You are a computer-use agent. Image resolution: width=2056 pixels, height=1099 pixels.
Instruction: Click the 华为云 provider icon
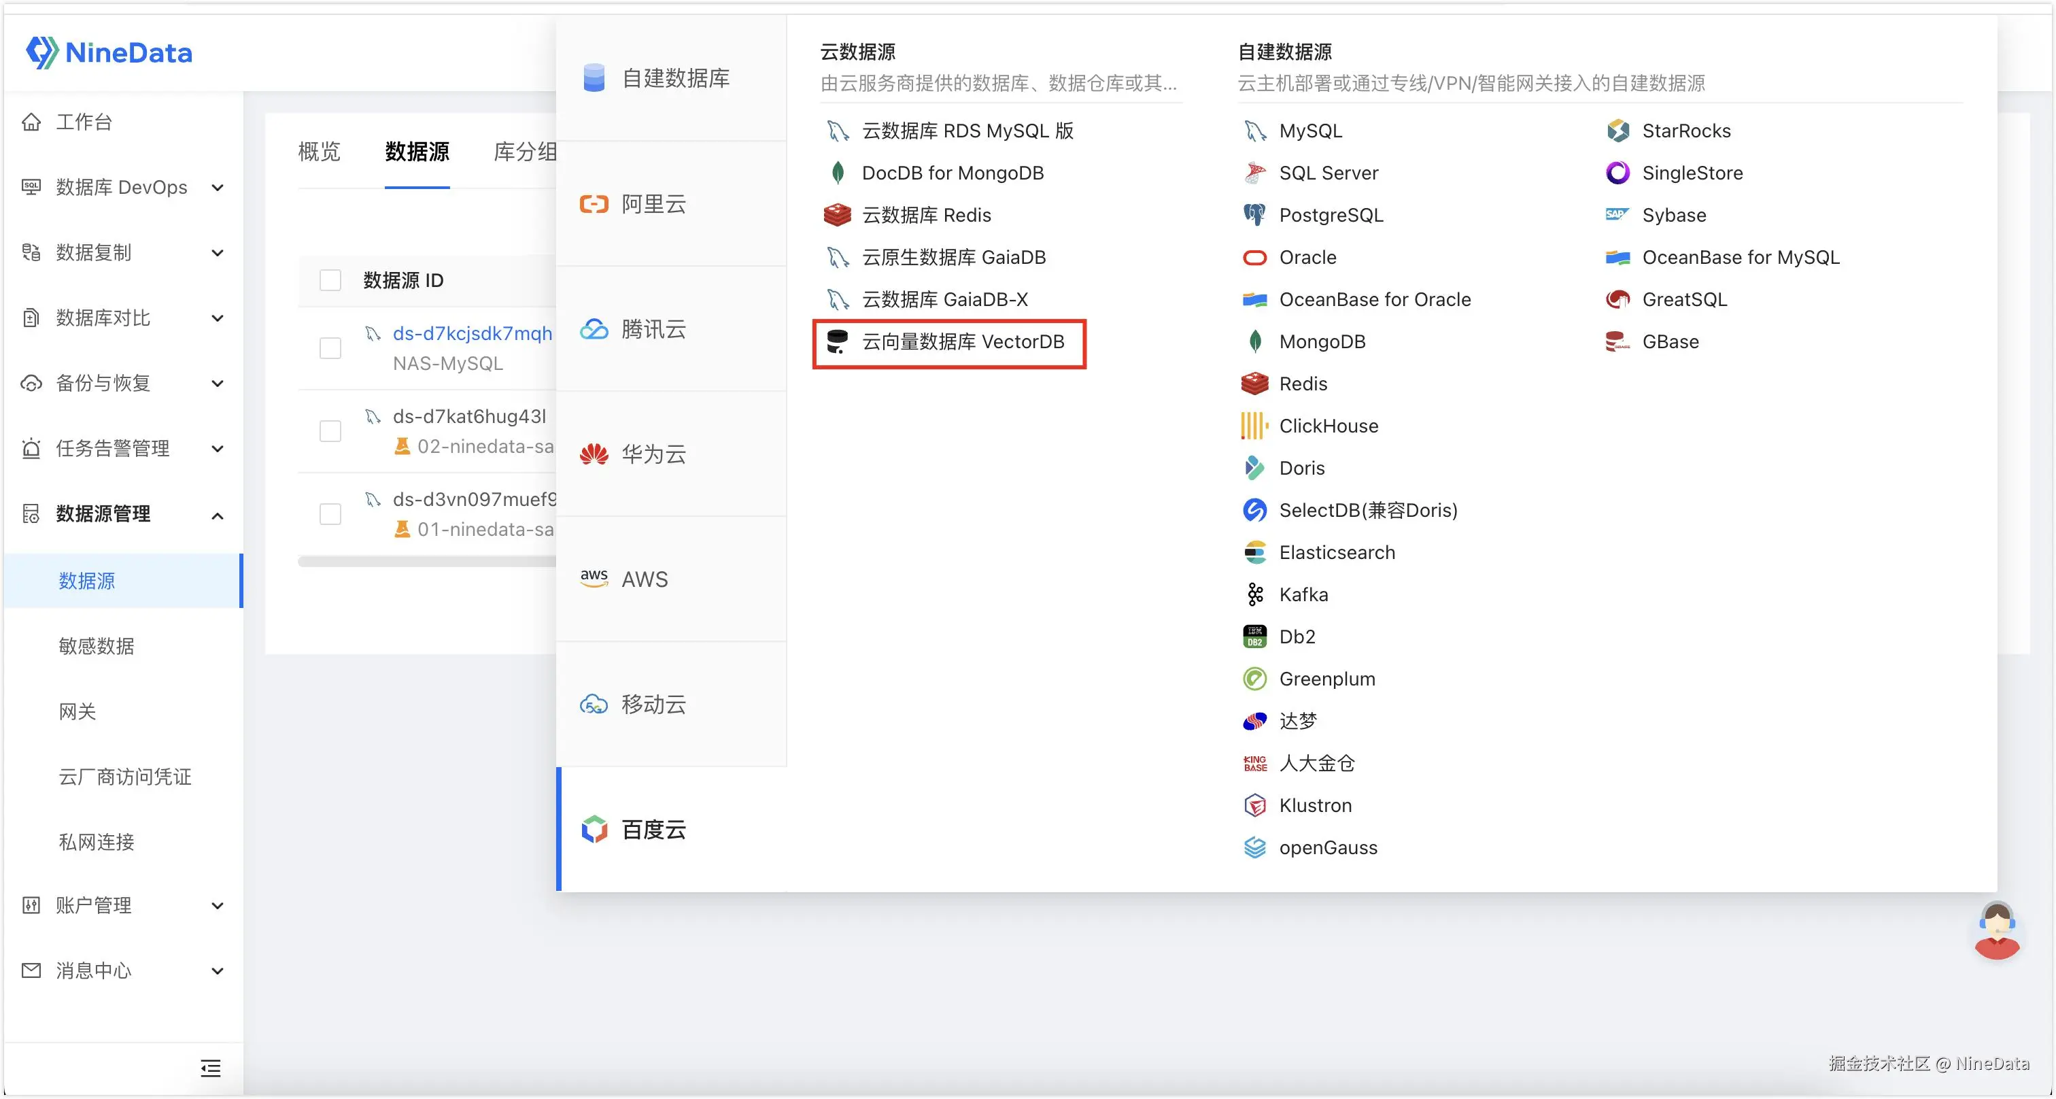594,454
